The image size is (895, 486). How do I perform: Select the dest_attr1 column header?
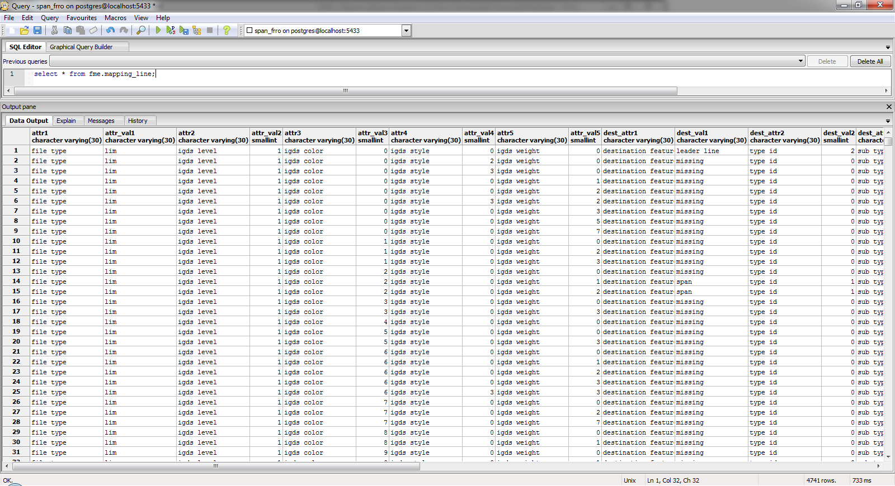(638, 137)
